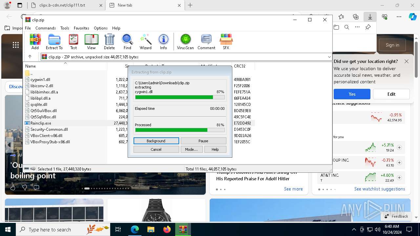Open Task View on the taskbar
This screenshot has height=236, width=420.
click(118, 229)
